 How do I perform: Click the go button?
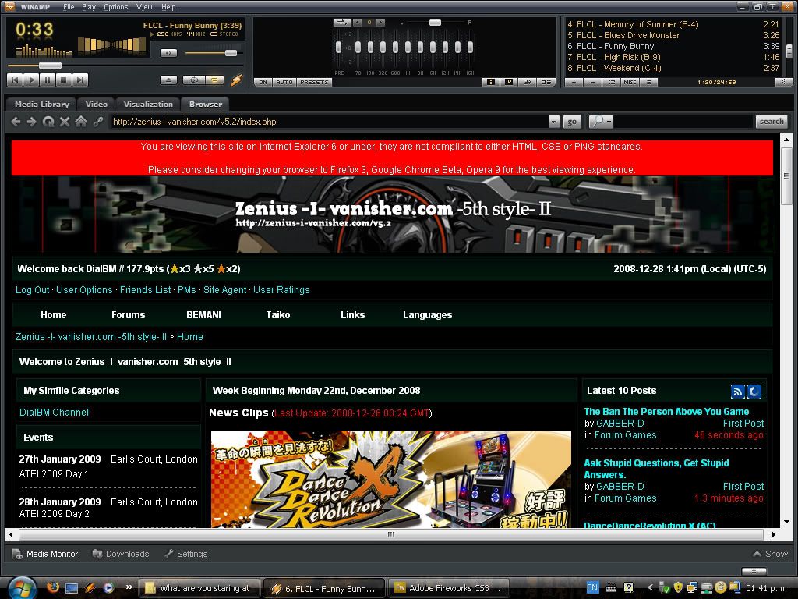coord(572,122)
